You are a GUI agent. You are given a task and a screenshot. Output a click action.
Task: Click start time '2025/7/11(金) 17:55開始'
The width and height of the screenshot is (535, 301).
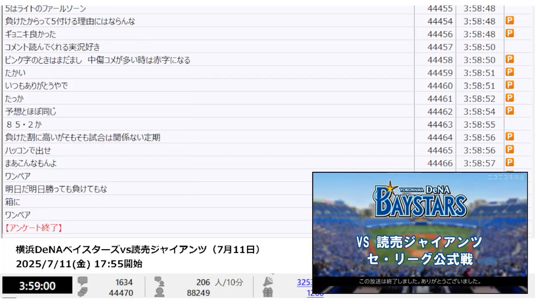pyautogui.click(x=79, y=264)
